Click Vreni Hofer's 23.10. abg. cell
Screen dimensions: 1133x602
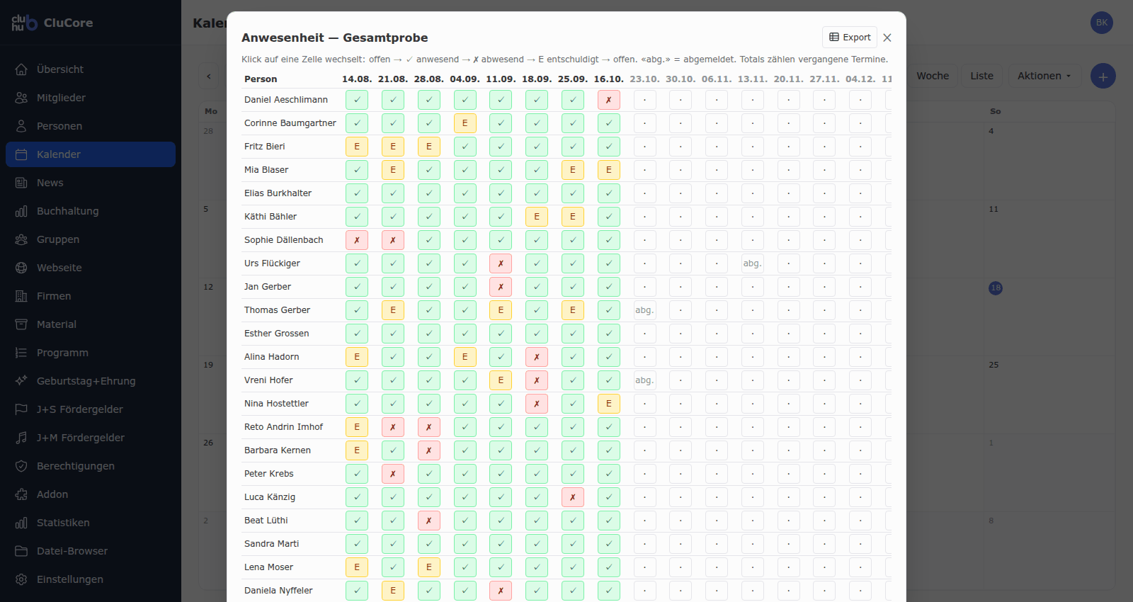click(x=644, y=380)
